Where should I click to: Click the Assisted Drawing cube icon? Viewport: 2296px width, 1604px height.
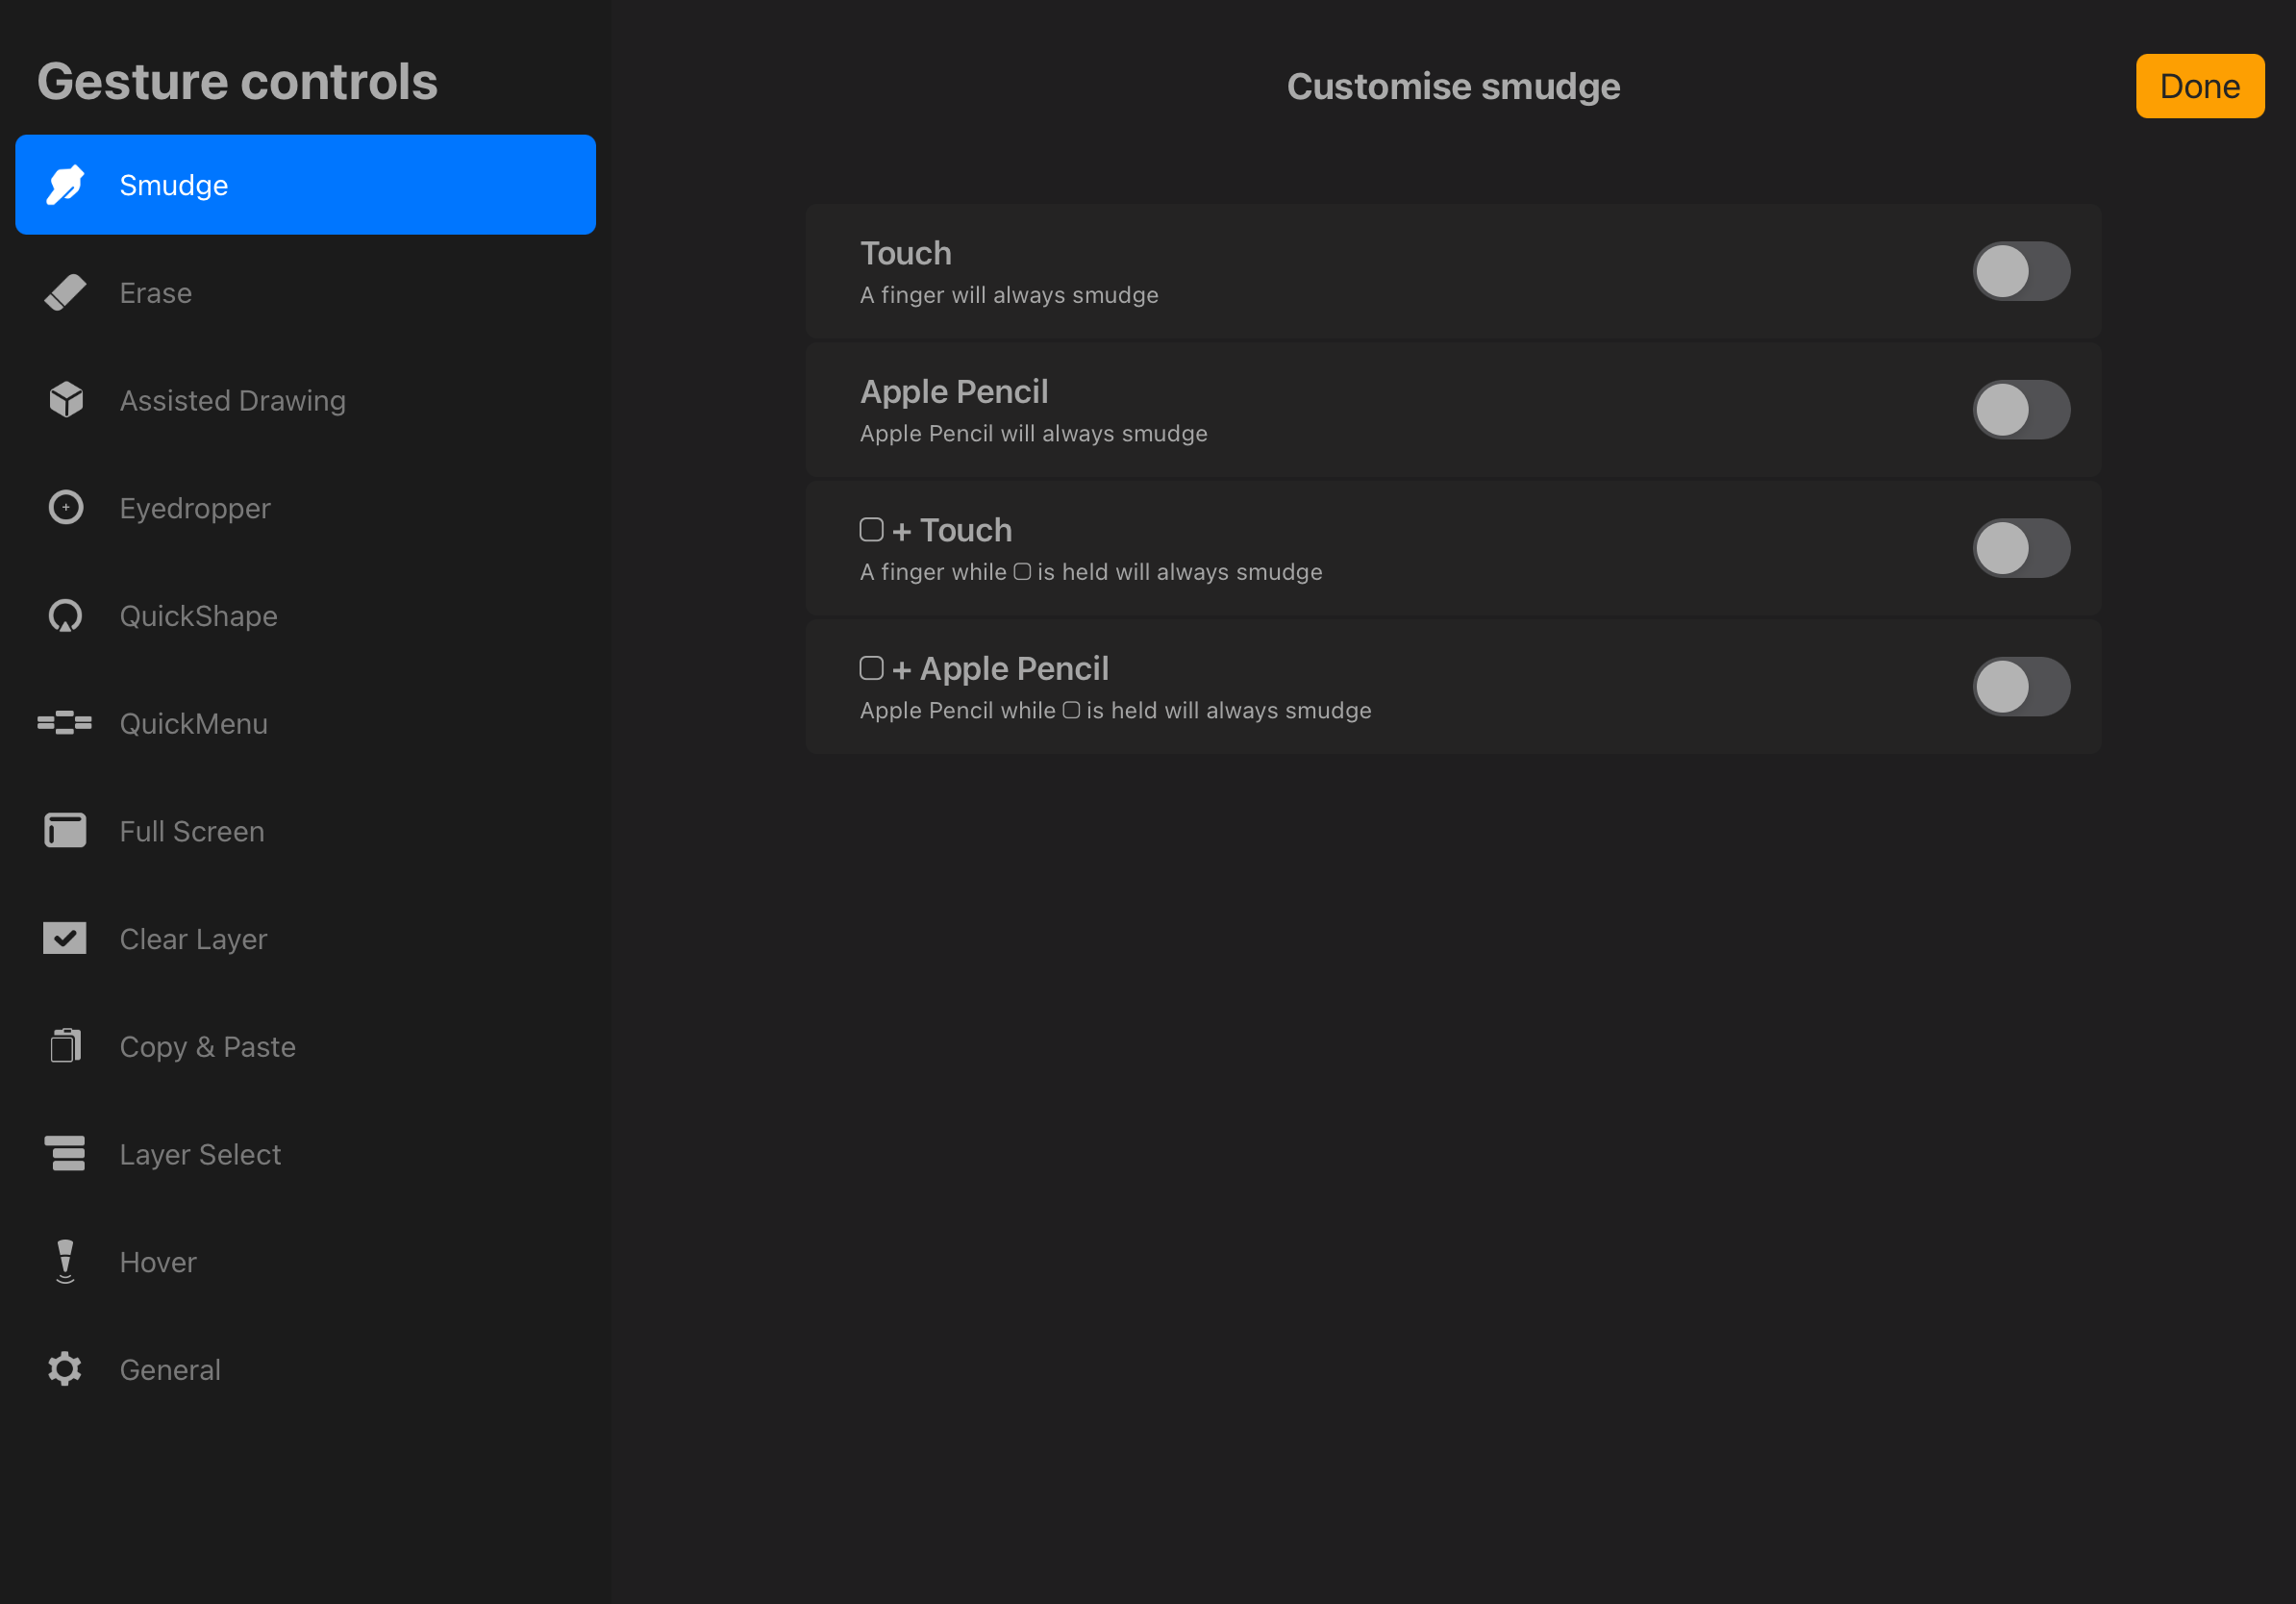[x=66, y=400]
